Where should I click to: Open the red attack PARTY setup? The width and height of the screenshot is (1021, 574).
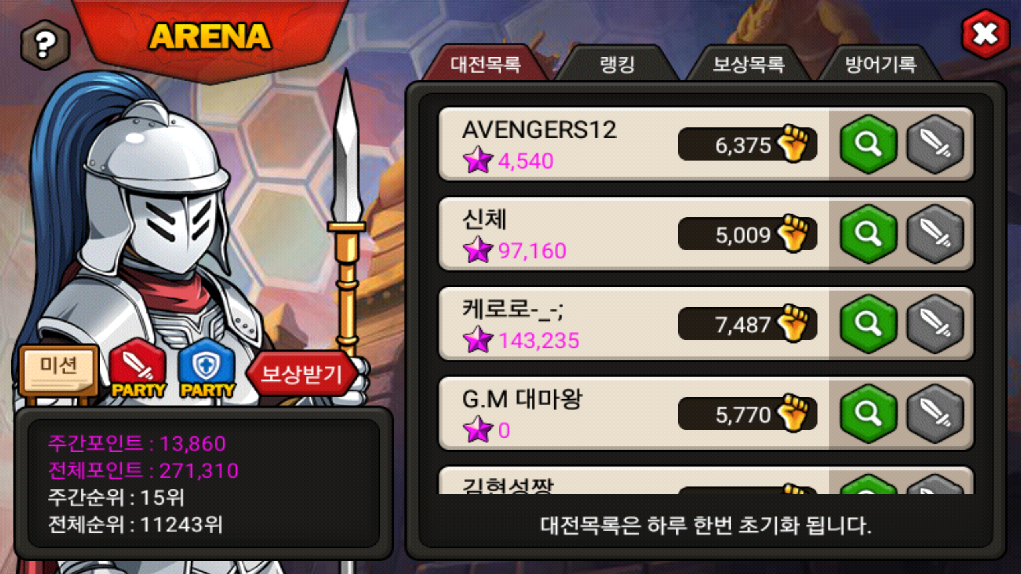coord(138,369)
